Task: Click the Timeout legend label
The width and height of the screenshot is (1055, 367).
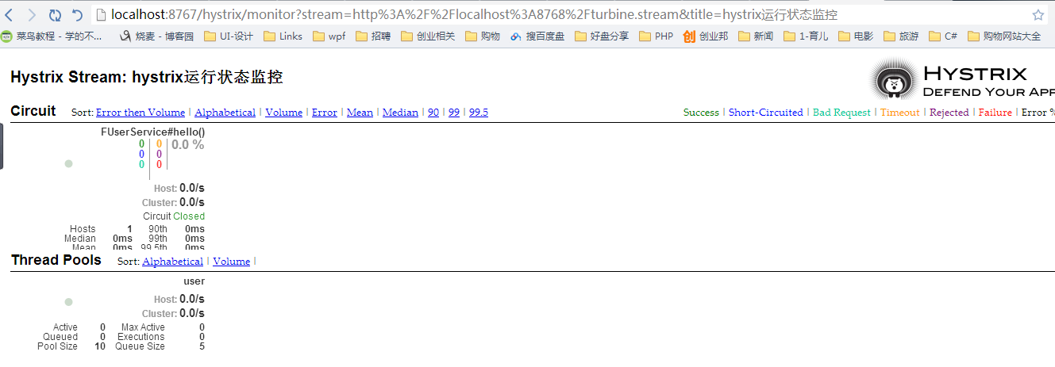Action: pos(900,113)
